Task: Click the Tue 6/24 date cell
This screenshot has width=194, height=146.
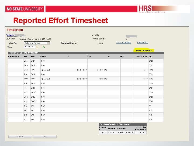Action: [x=33, y=74]
